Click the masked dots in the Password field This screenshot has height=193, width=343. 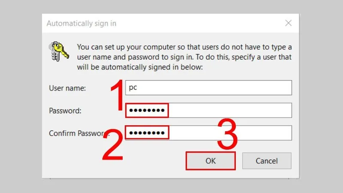click(147, 111)
